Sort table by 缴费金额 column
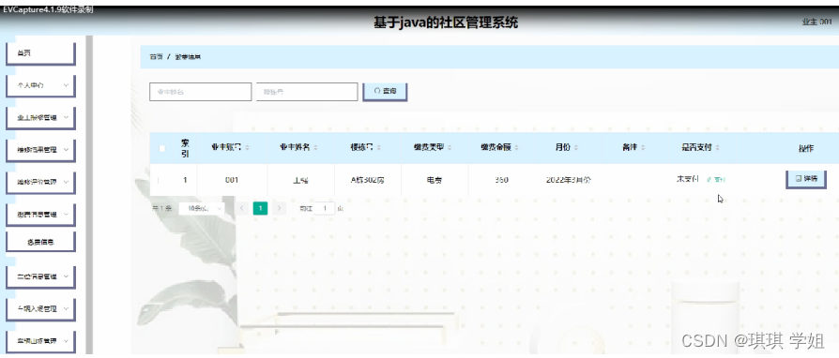The height and width of the screenshot is (358, 839). (x=516, y=148)
